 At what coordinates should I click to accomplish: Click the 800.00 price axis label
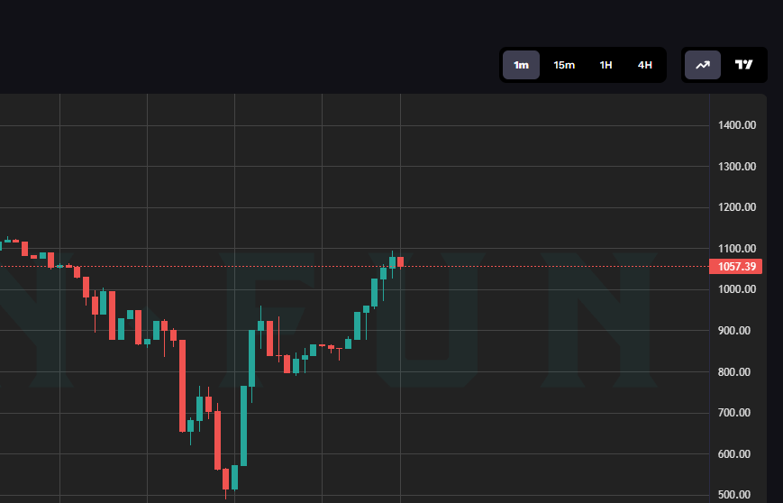click(x=734, y=372)
